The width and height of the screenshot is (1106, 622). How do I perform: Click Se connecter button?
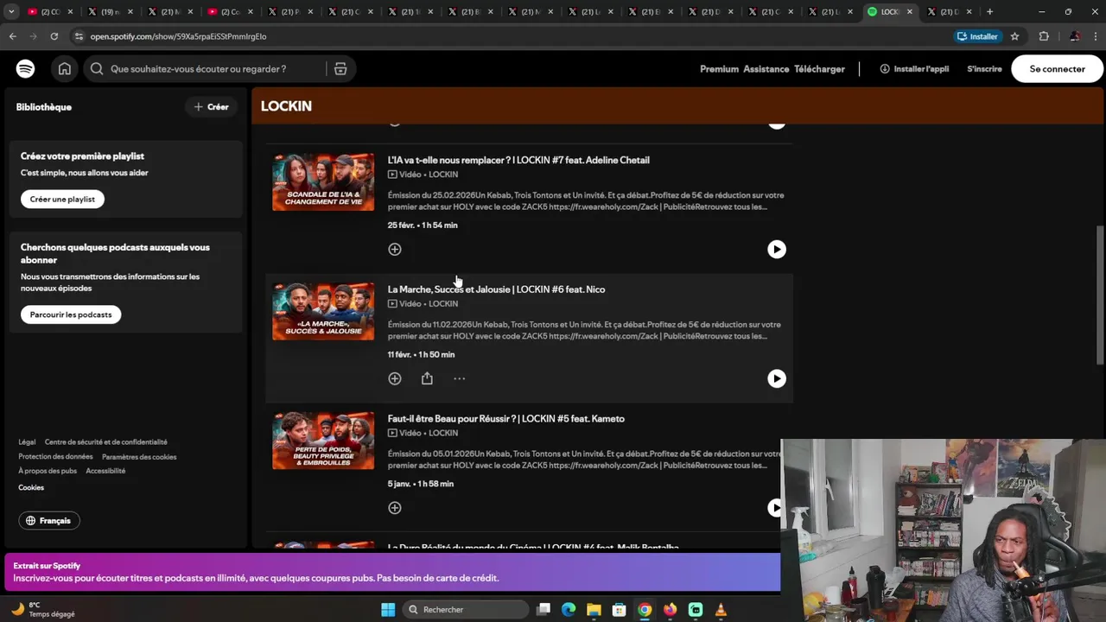(1057, 69)
